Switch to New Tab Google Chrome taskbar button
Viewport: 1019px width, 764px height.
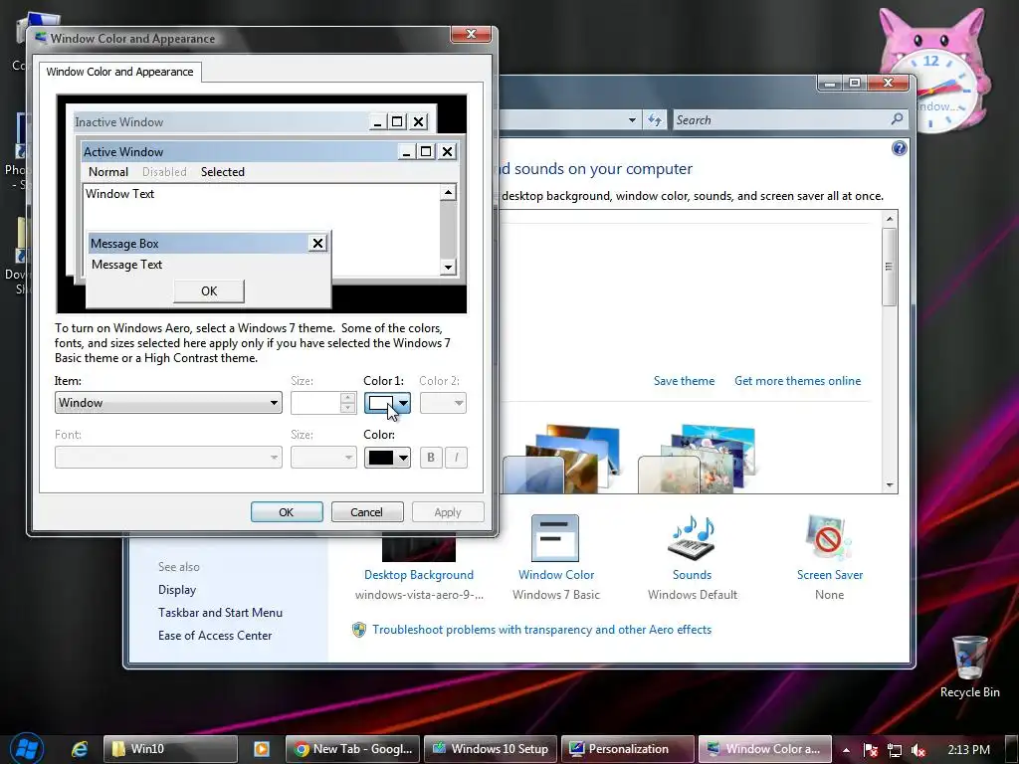pos(353,749)
